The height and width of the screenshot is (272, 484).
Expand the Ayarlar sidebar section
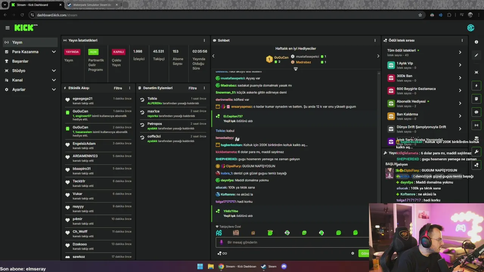pyautogui.click(x=30, y=90)
